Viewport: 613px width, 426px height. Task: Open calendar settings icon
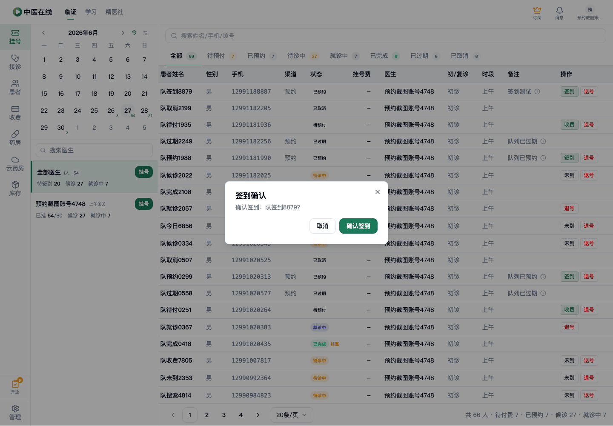145,33
